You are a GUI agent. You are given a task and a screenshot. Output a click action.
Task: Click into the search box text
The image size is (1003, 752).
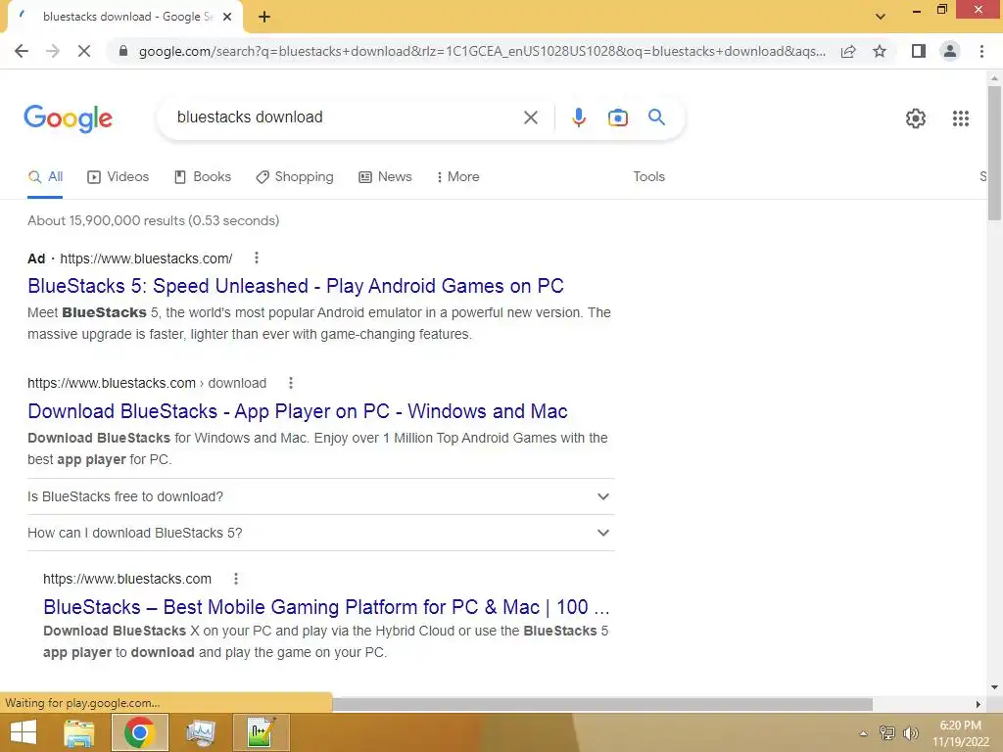click(250, 117)
